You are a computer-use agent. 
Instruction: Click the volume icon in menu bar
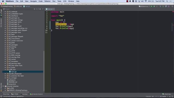(x=142, y=1)
